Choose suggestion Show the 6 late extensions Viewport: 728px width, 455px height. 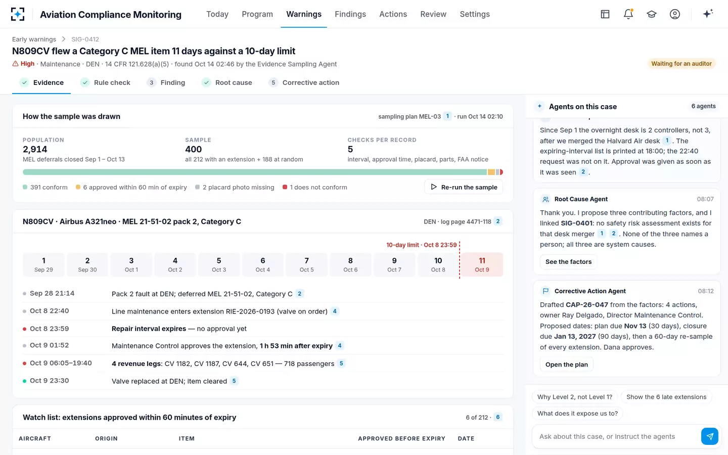pos(666,397)
